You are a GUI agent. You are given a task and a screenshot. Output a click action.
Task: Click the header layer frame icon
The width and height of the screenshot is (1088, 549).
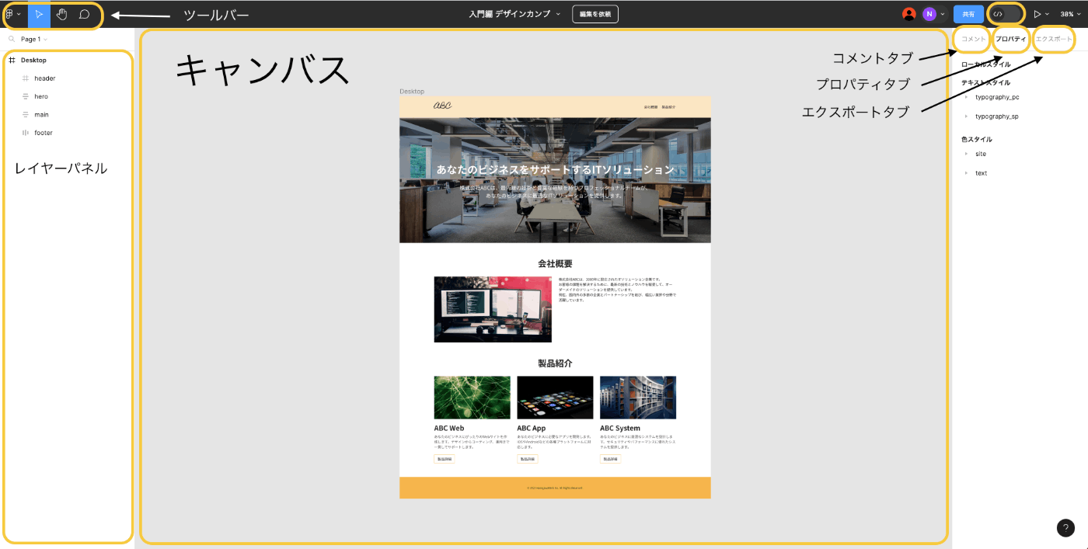(x=26, y=78)
